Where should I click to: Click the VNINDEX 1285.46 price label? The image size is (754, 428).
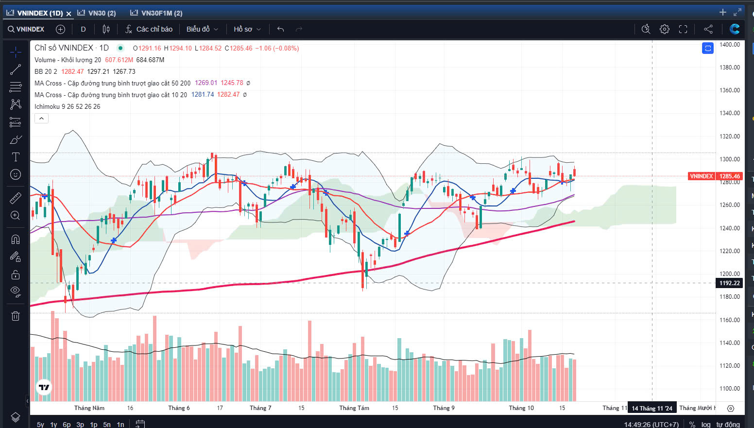715,176
